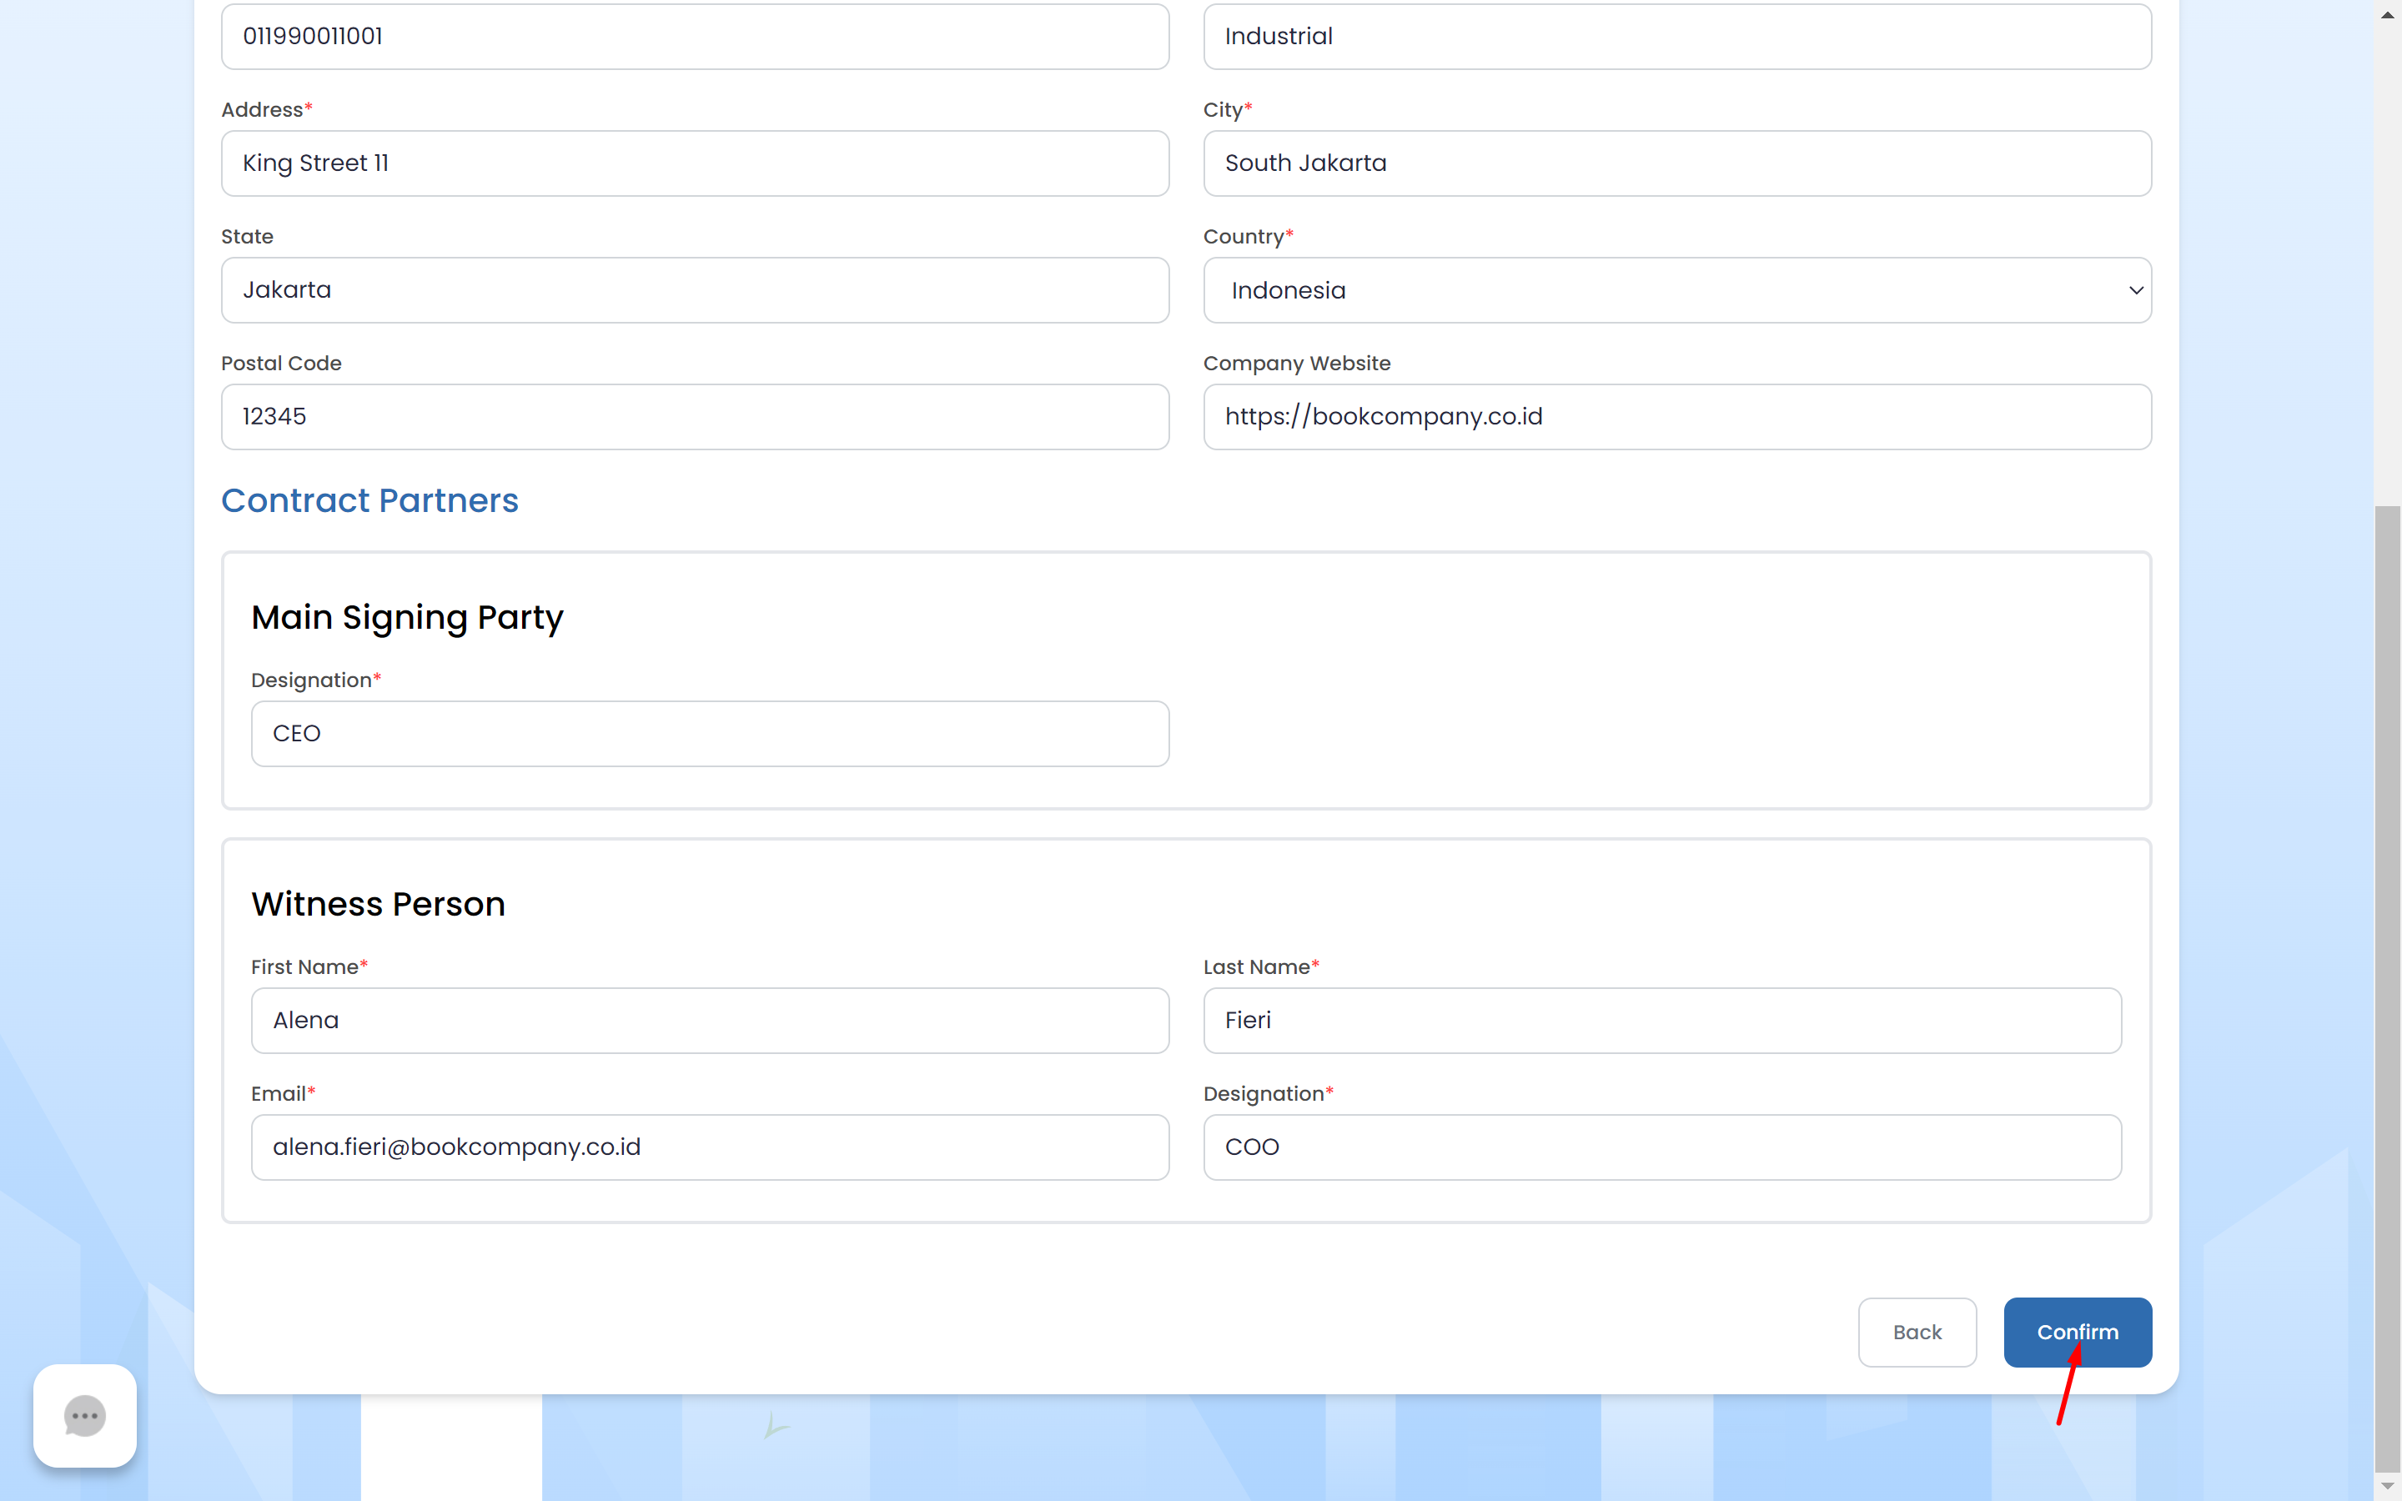Screen dimensions: 2402x1501
Task: Focus the City field South Jakarta
Action: 1677,163
